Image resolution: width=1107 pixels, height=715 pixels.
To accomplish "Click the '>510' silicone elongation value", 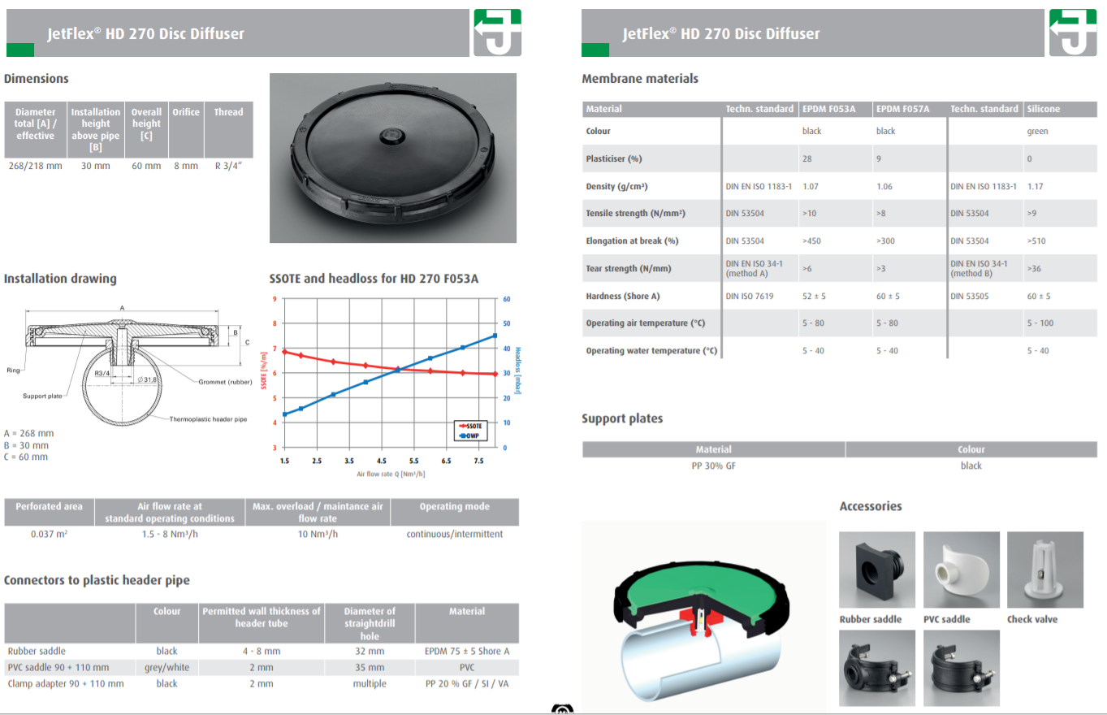I will pos(1037,241).
